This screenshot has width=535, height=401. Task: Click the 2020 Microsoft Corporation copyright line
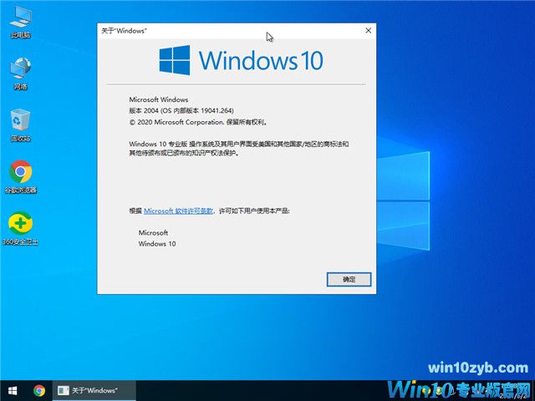(198, 122)
